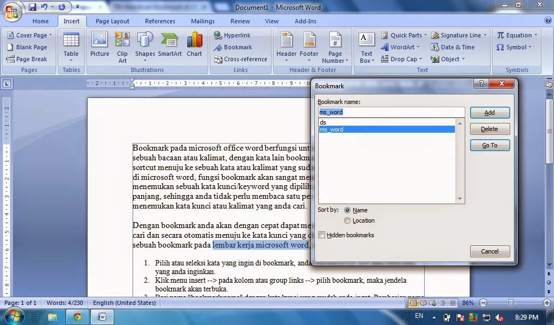Click the Office button orb
The image size is (554, 325).
point(12,12)
